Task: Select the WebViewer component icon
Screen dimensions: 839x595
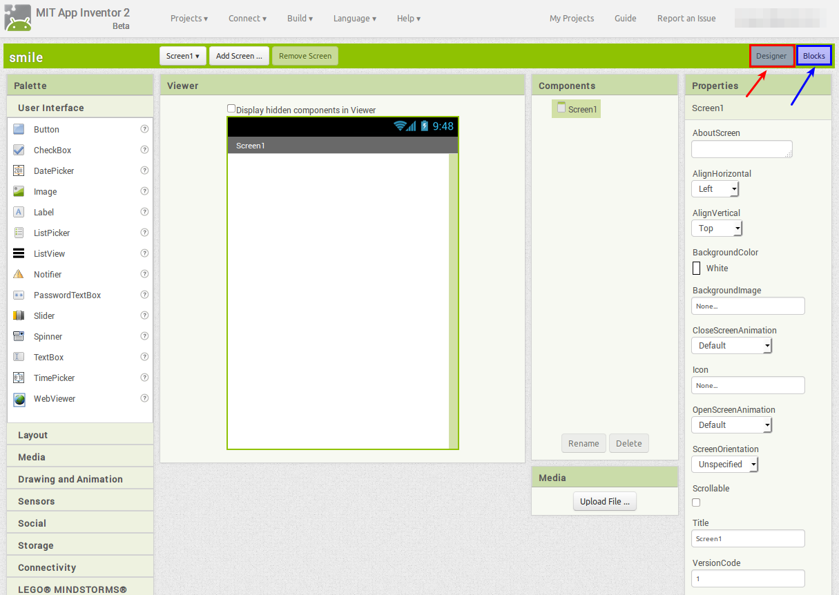Action: 21,398
